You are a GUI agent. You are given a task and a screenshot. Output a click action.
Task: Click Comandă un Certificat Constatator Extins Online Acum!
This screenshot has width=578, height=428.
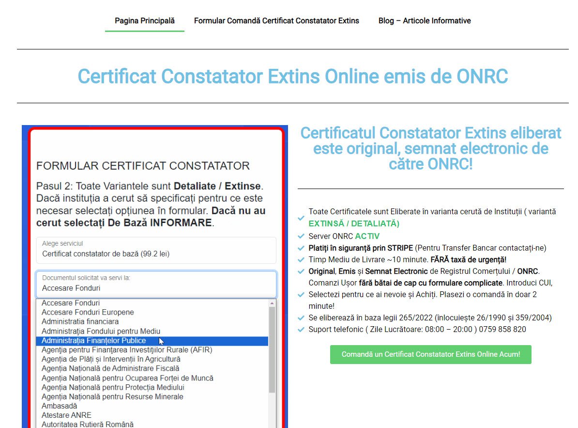[x=430, y=355]
